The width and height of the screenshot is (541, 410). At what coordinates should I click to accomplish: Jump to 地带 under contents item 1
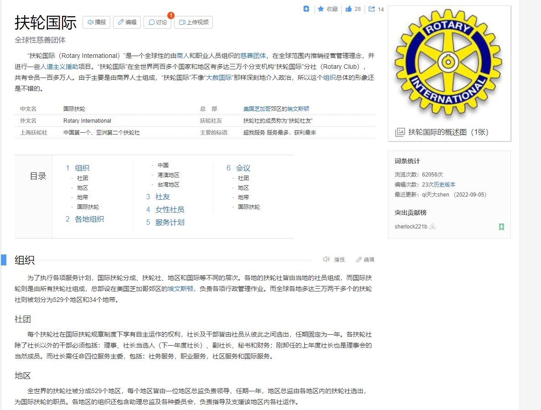tap(82, 197)
